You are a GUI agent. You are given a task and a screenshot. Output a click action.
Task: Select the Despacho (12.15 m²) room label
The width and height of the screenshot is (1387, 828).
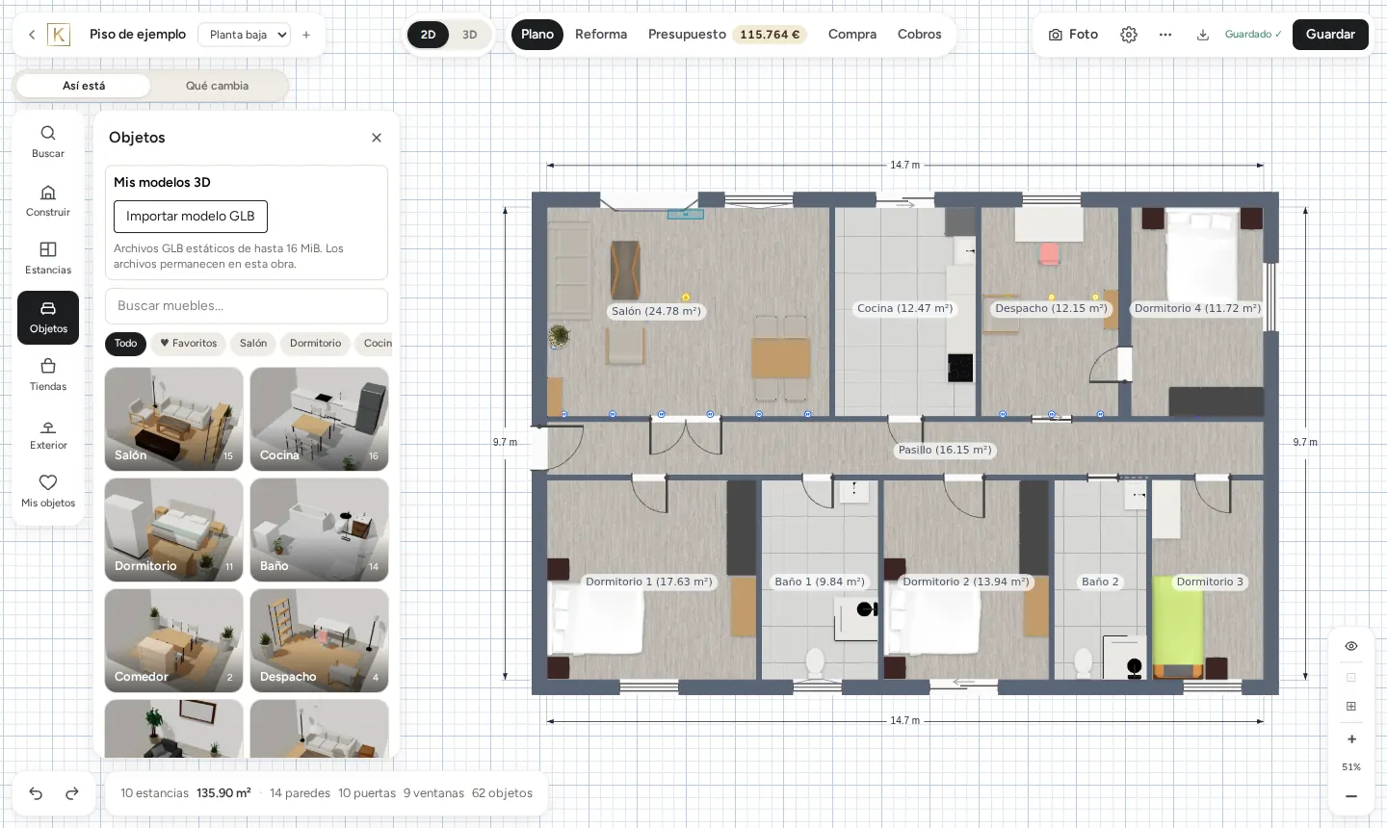pos(1051,309)
